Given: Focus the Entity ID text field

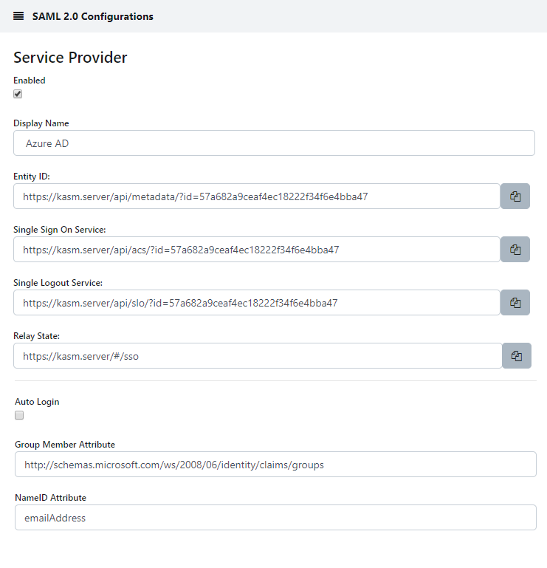Looking at the screenshot, I should (x=256, y=196).
